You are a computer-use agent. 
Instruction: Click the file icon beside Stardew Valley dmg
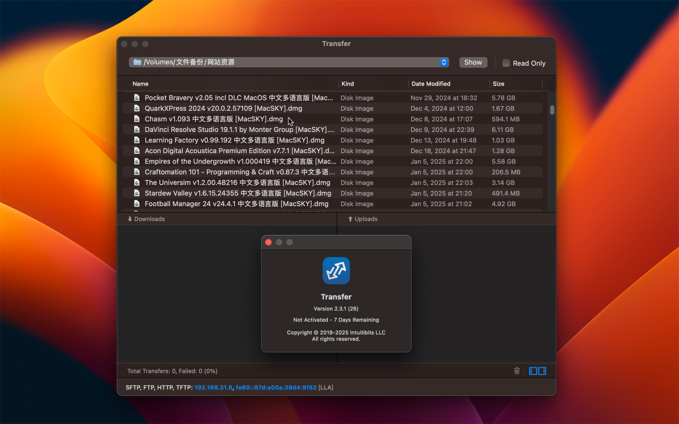[x=136, y=193]
